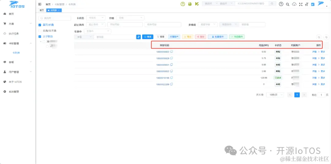331x164 pixels.
Task: Copy number 18600000031 with its copy icon
Action: [x=172, y=64]
